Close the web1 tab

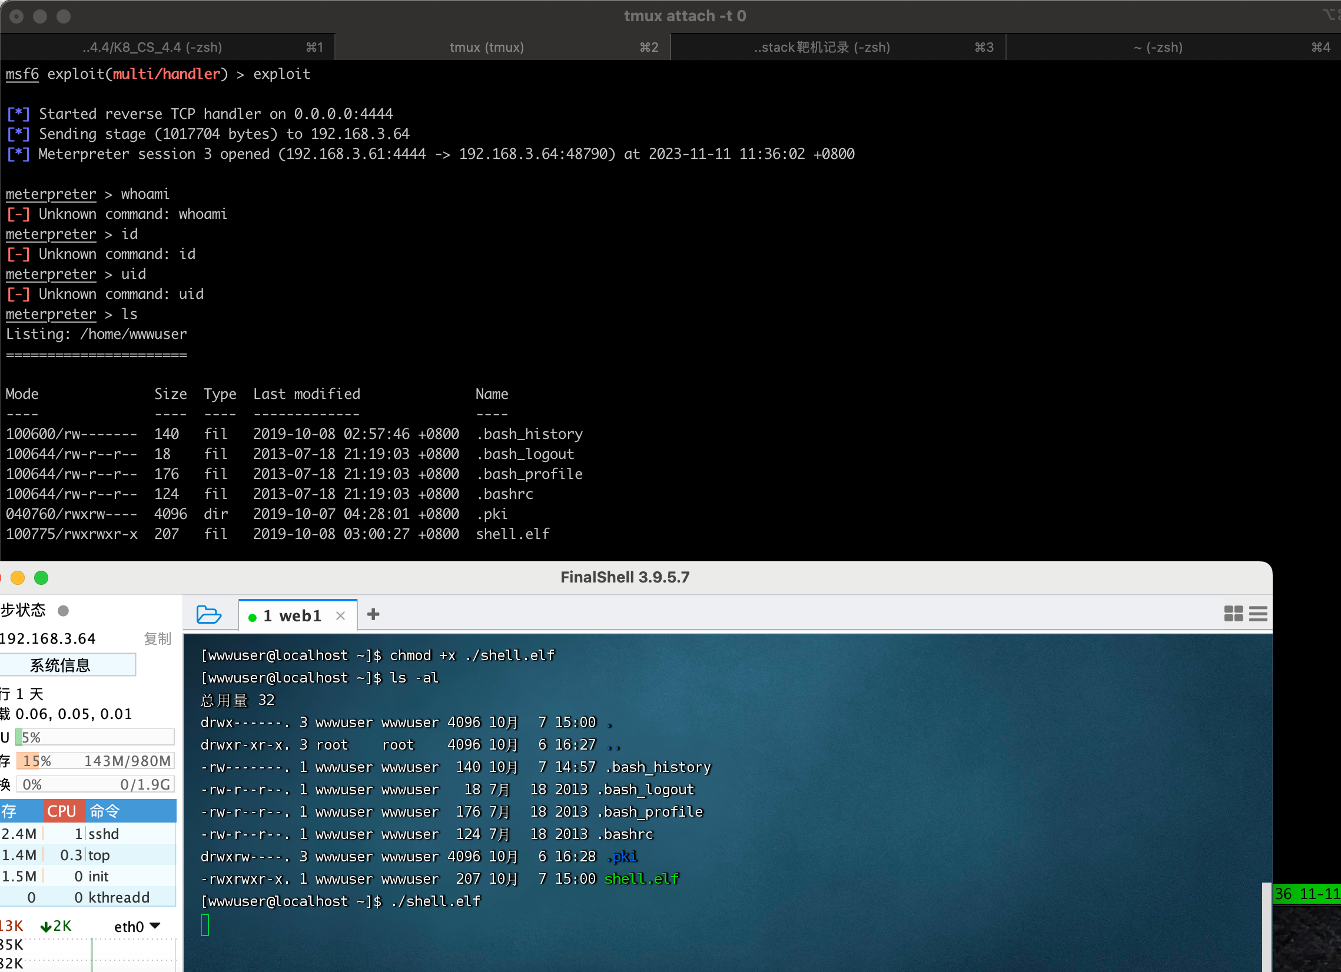[341, 615]
